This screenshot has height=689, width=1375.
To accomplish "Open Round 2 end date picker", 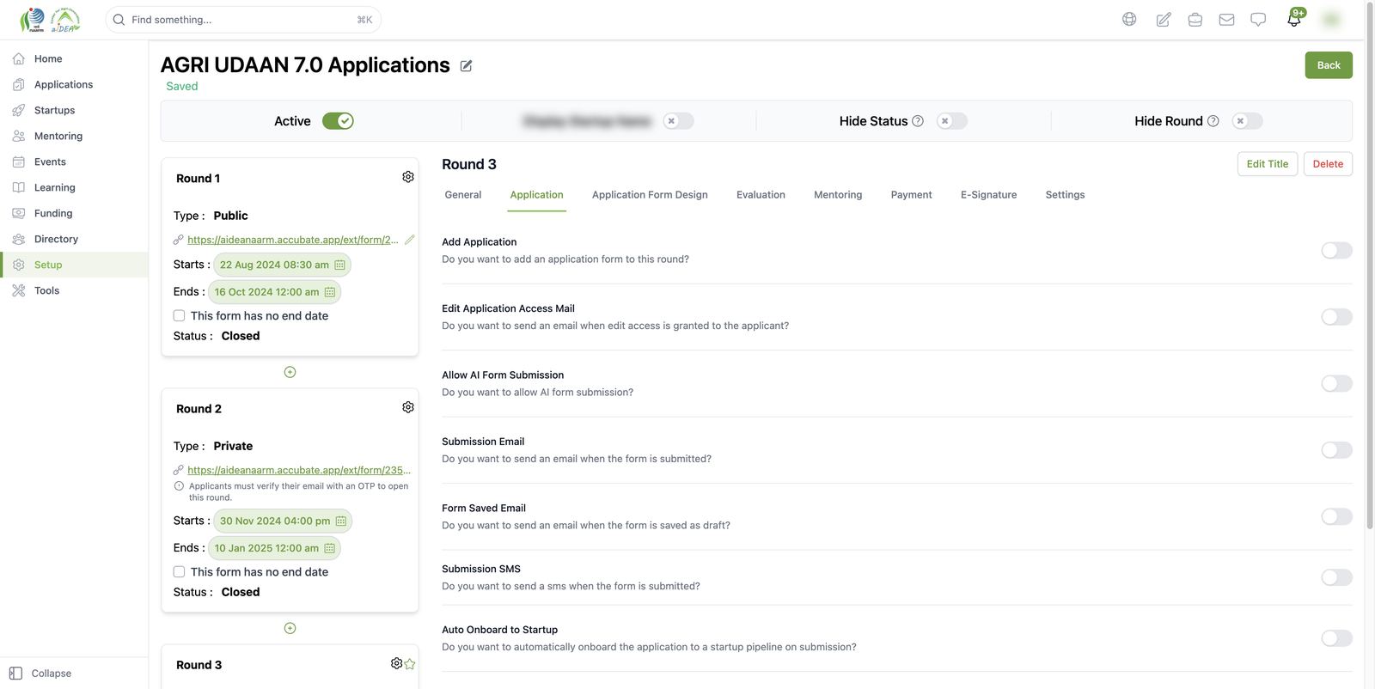I will pos(274,548).
